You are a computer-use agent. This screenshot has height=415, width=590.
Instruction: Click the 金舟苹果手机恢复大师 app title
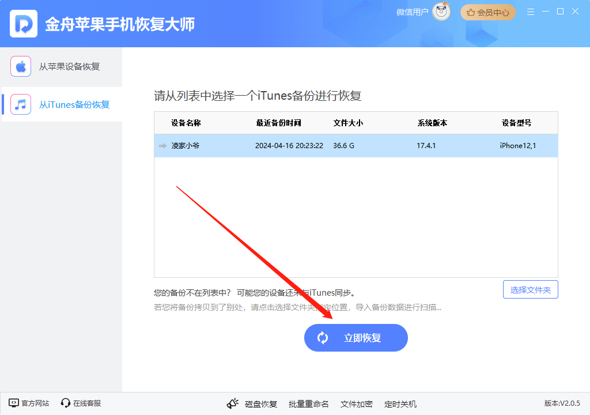(120, 24)
